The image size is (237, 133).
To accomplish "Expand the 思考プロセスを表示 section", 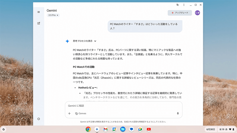I will 84,41.
